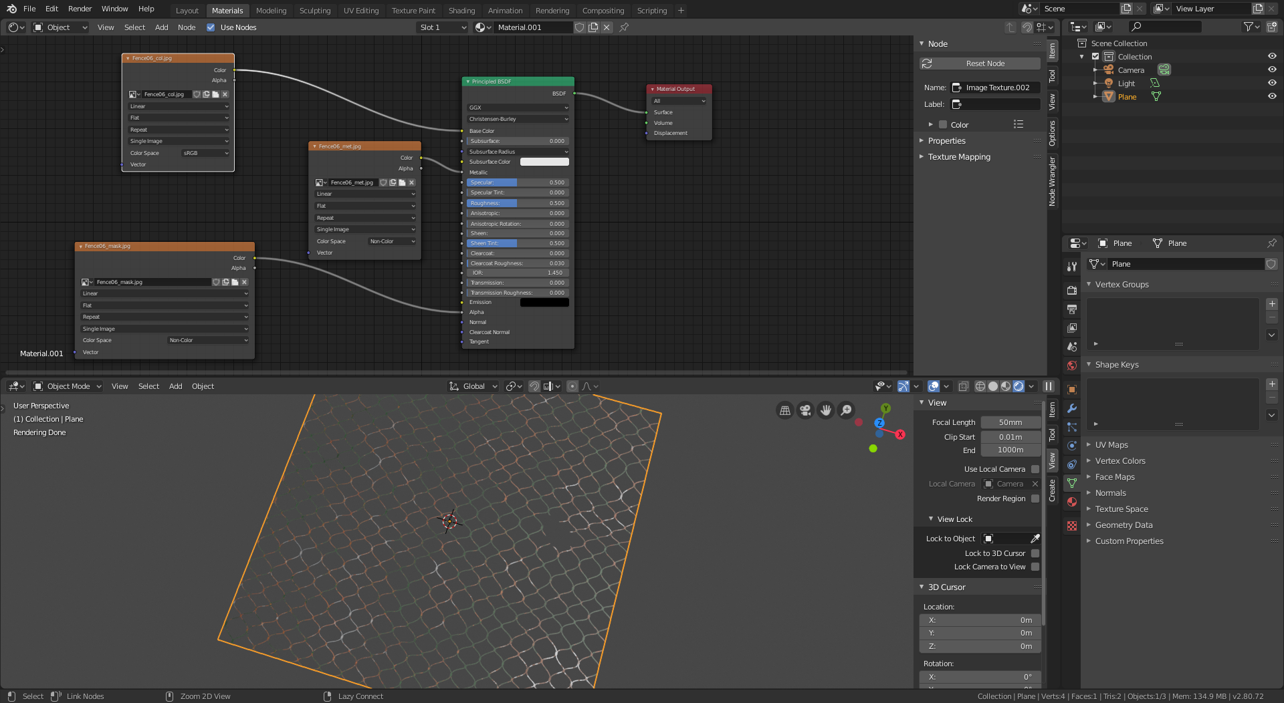Viewport: 1284px width, 703px height.
Task: Pin the node editor material
Action: (x=624, y=27)
